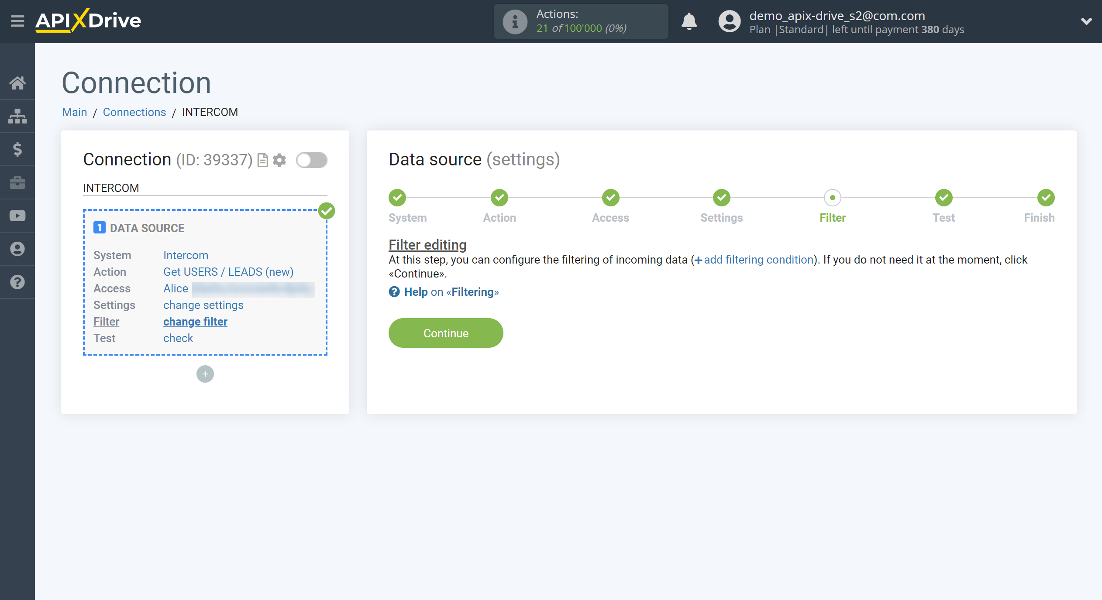Open the briefcase icon in sidebar

(17, 182)
